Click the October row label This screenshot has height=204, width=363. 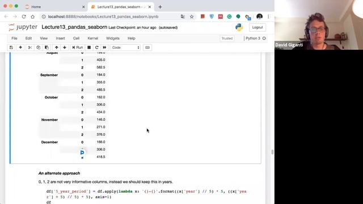pyautogui.click(x=51, y=97)
